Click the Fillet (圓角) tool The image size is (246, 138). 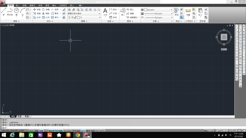pyautogui.click(x=55, y=13)
